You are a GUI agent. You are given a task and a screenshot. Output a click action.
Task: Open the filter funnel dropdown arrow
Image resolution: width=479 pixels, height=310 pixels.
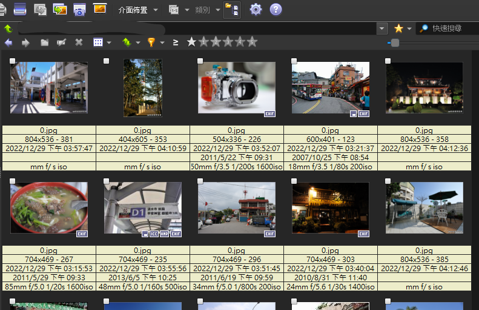coord(162,42)
